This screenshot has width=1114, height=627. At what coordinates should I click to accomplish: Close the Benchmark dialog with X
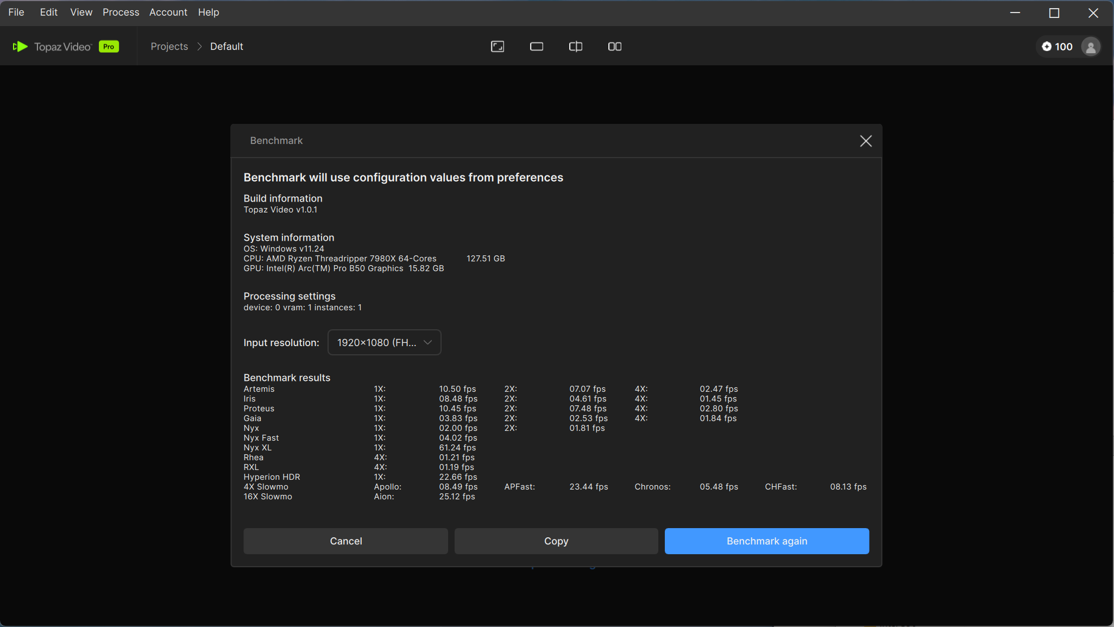pyautogui.click(x=866, y=141)
